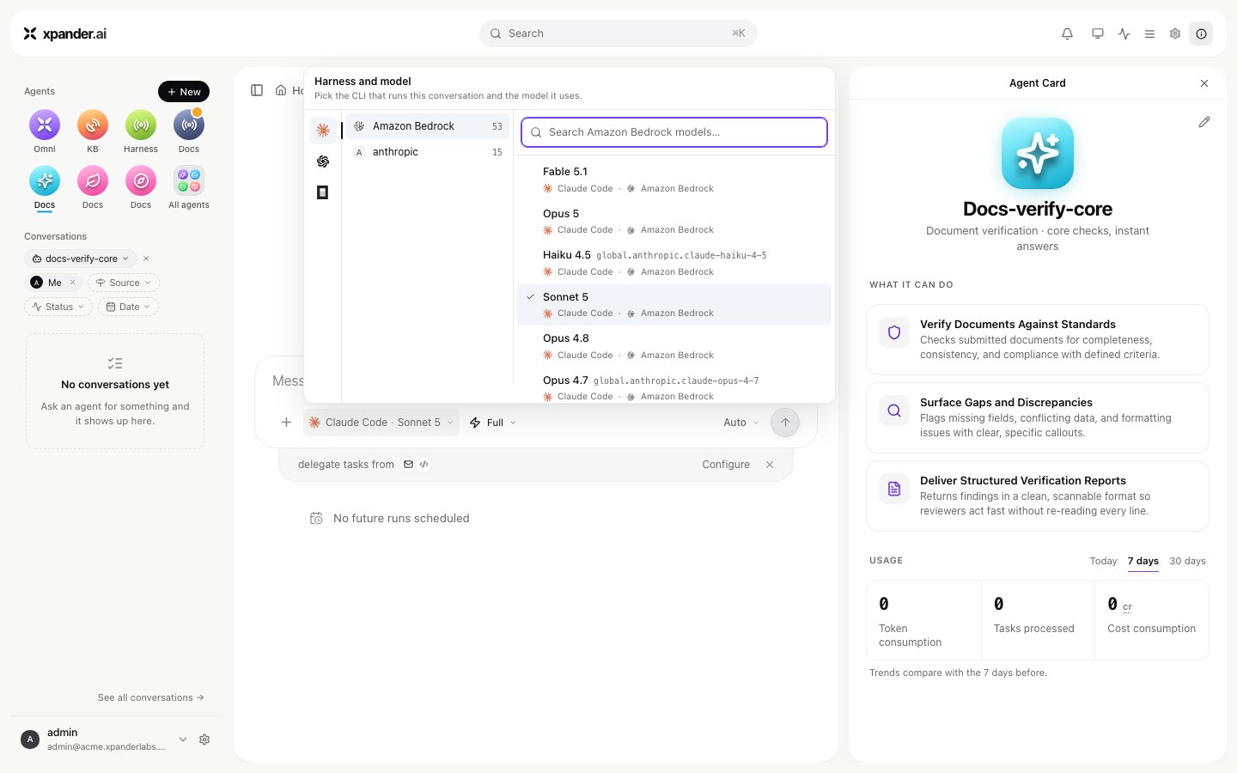Open the notifications bell icon
Image resolution: width=1237 pixels, height=773 pixels.
tap(1067, 33)
